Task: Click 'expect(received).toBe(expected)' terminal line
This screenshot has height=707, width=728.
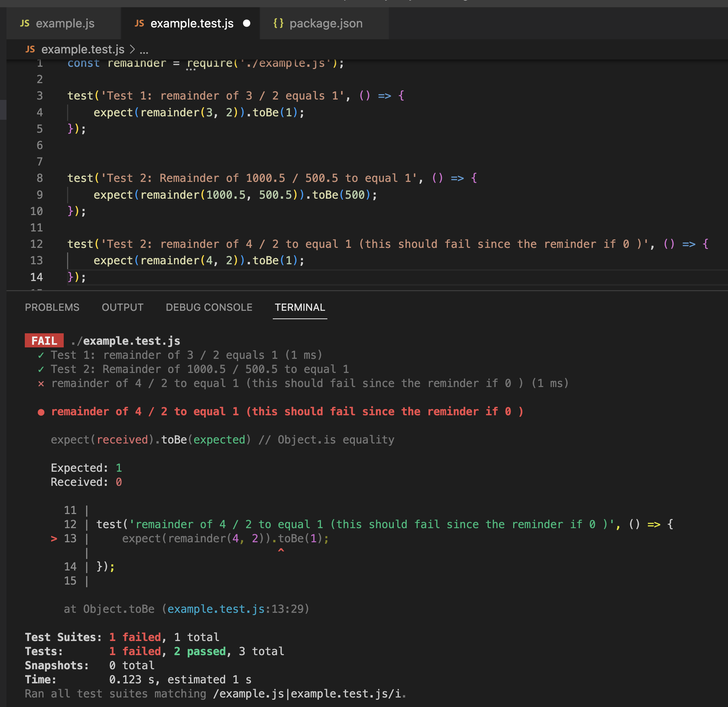Action: pyautogui.click(x=222, y=440)
